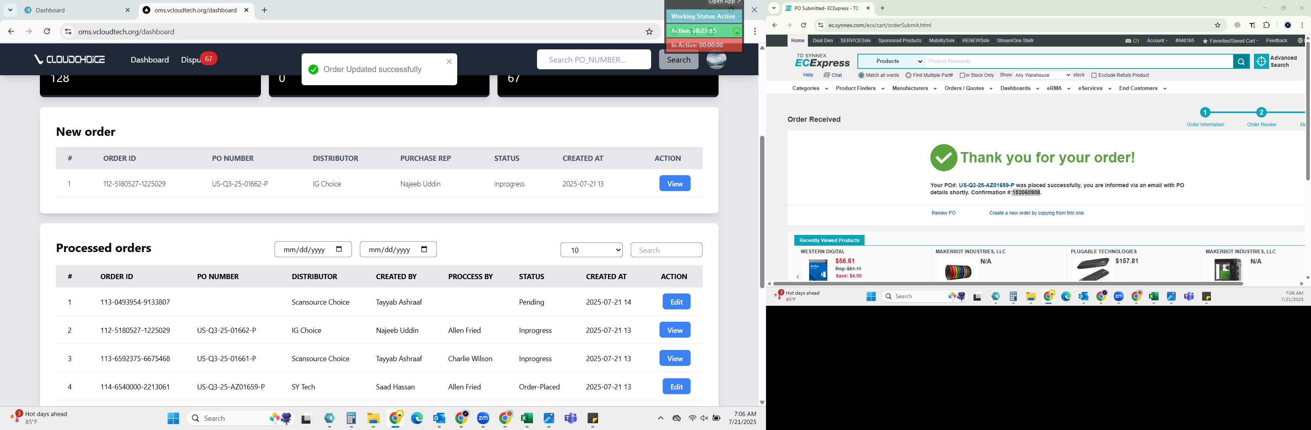Click Create a new order by copying link
The width and height of the screenshot is (1311, 430).
(x=1037, y=213)
